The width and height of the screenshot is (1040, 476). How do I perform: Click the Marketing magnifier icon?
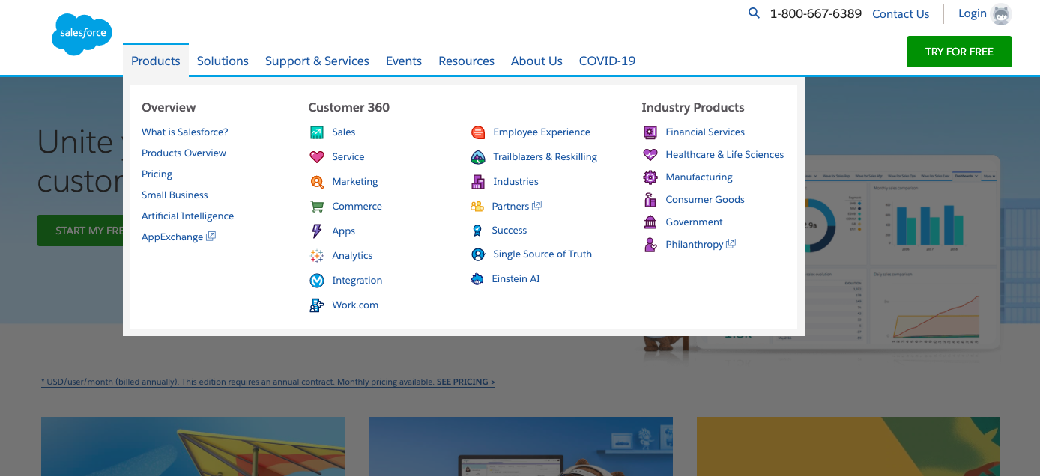[x=317, y=182]
